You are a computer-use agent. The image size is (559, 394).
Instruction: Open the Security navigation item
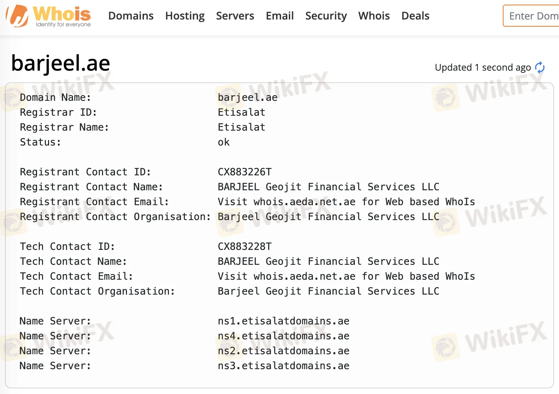(326, 16)
